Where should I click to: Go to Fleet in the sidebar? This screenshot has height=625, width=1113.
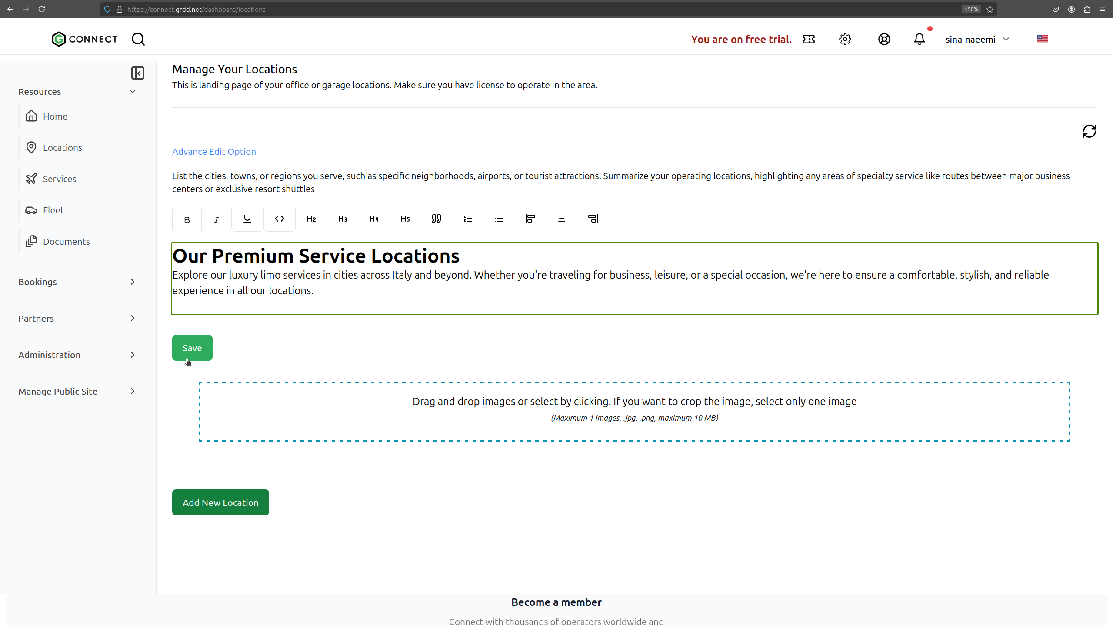pyautogui.click(x=53, y=210)
